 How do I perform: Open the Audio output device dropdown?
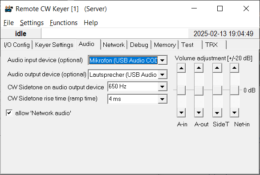click(162, 75)
